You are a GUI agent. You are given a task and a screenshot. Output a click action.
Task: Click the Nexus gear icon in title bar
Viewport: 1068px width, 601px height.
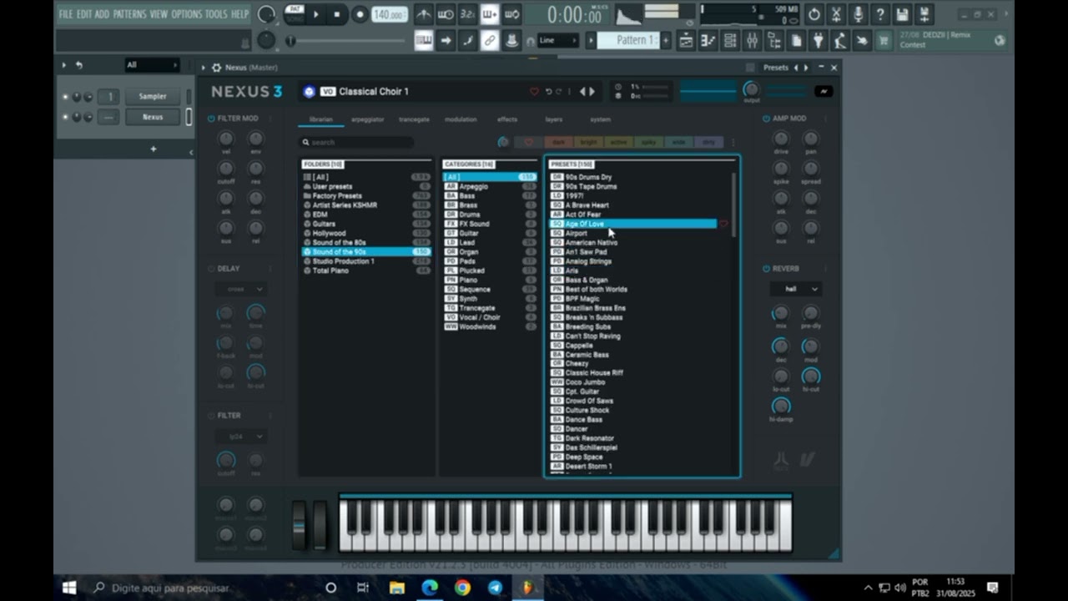[x=216, y=68]
